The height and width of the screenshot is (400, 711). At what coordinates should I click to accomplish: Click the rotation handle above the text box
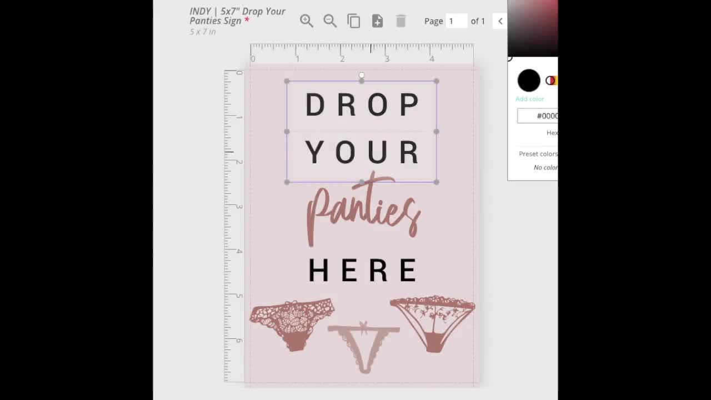362,75
